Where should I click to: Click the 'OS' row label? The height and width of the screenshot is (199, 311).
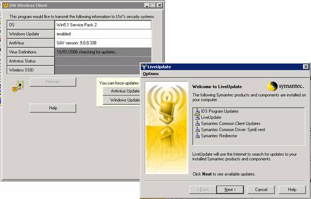31,25
